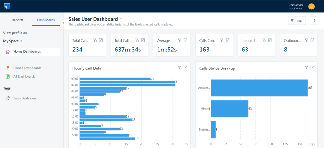Switch to the Reports tab

(17, 20)
